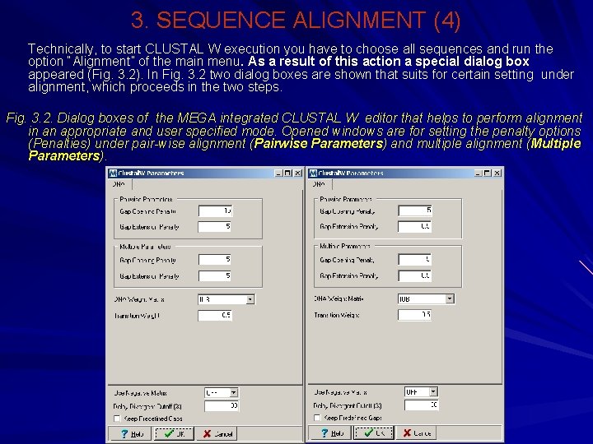Open Use Negative Matrix dropdown in left dialog

click(234, 393)
